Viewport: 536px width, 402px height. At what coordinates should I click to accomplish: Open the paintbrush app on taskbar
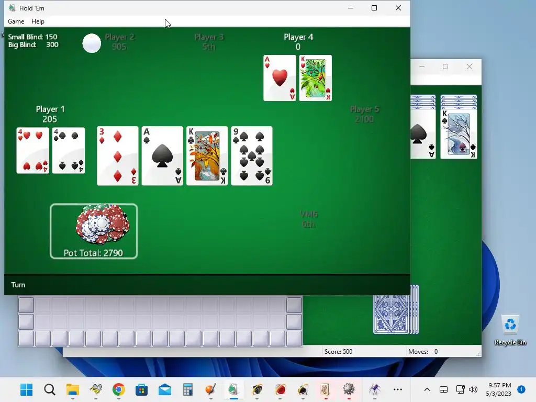pyautogui.click(x=210, y=389)
